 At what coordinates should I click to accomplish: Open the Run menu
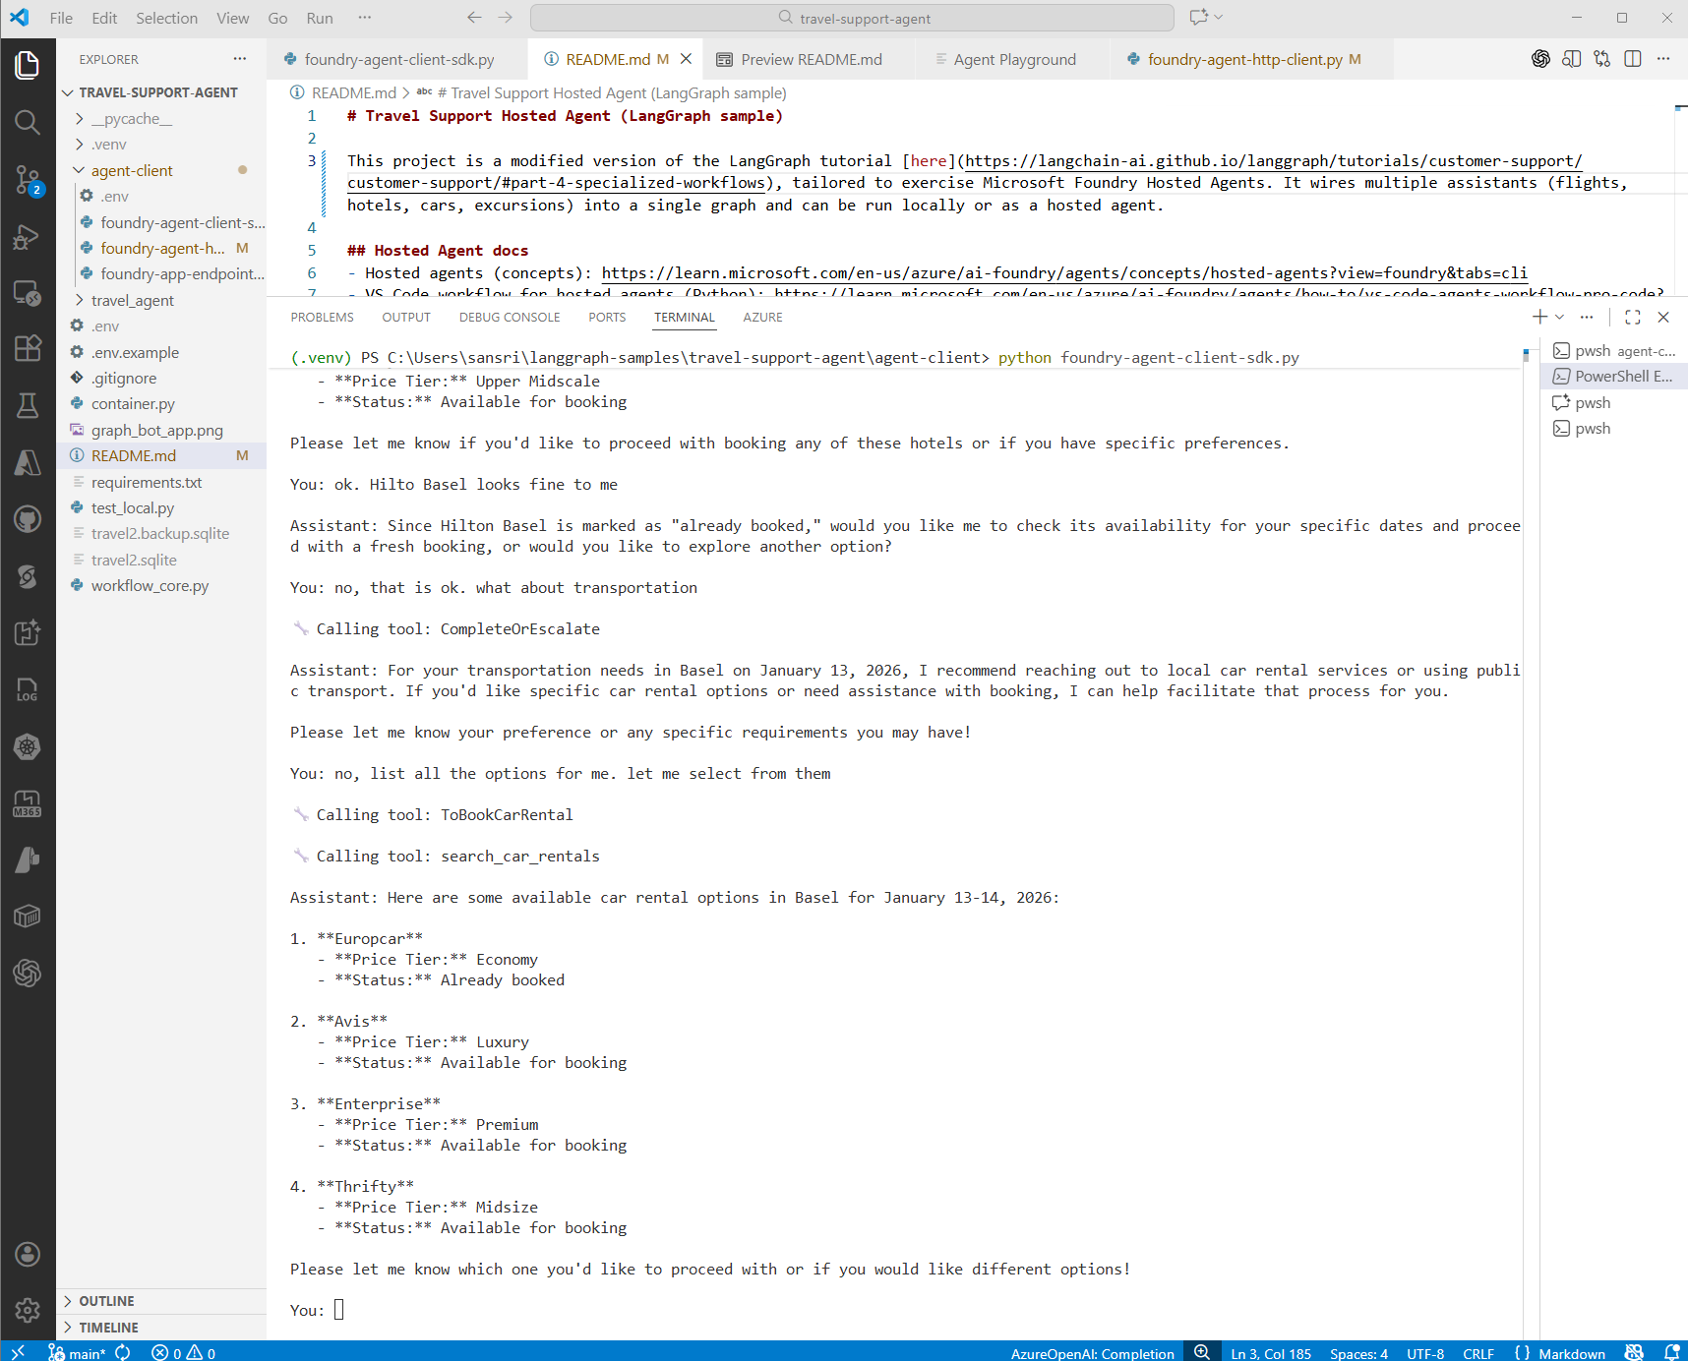point(320,18)
